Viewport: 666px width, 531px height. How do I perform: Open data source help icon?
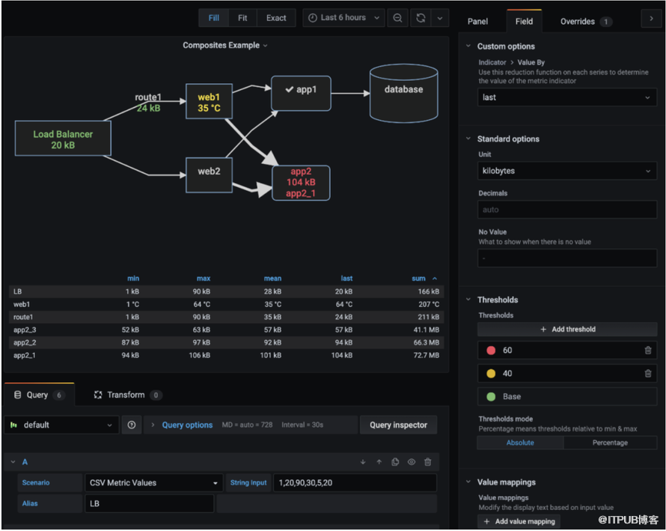[132, 425]
